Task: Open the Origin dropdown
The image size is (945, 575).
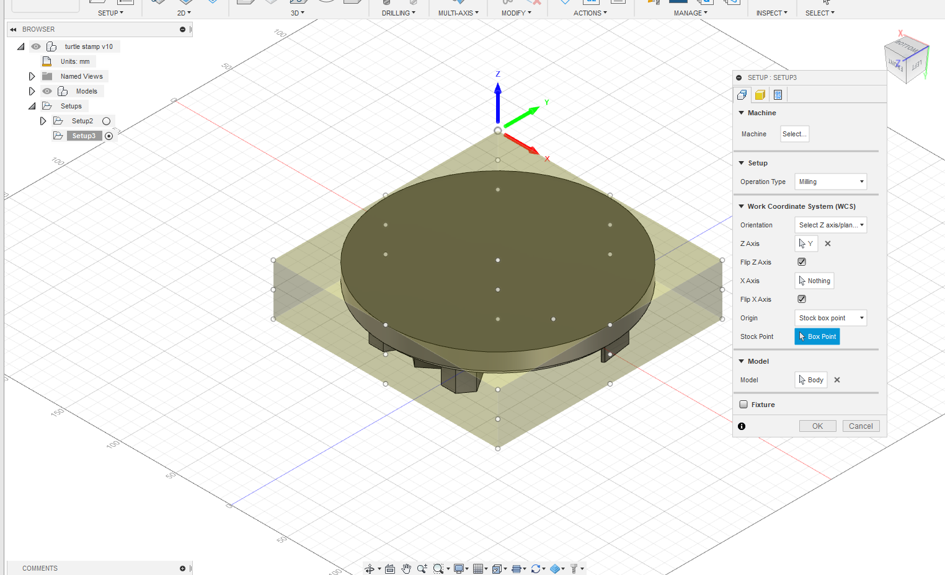Action: point(830,318)
